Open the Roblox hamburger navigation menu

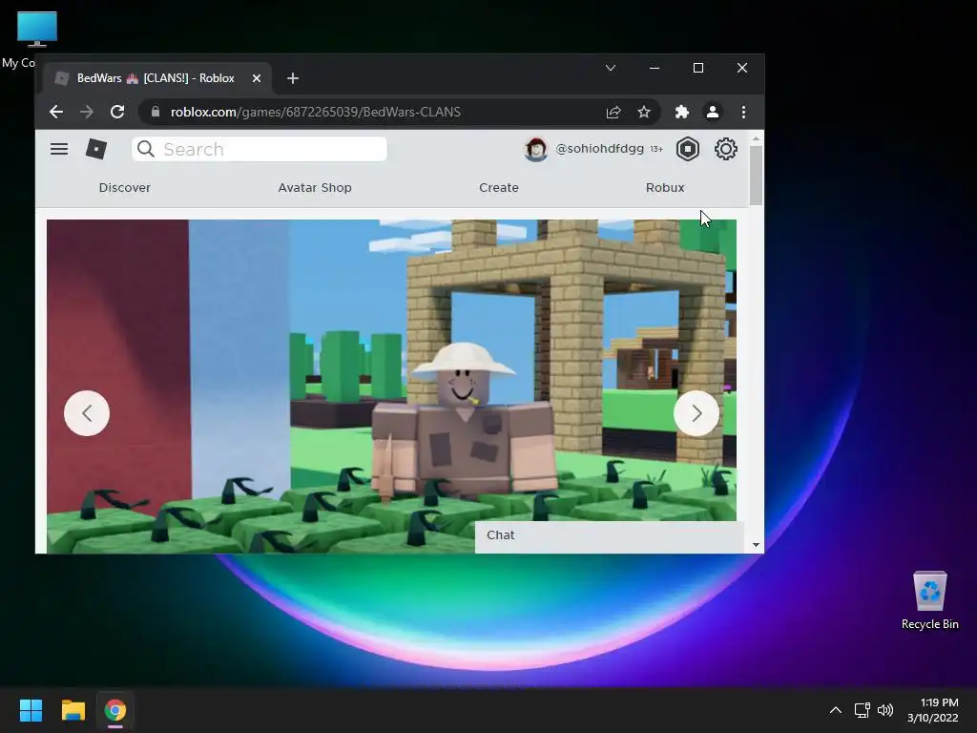59,149
